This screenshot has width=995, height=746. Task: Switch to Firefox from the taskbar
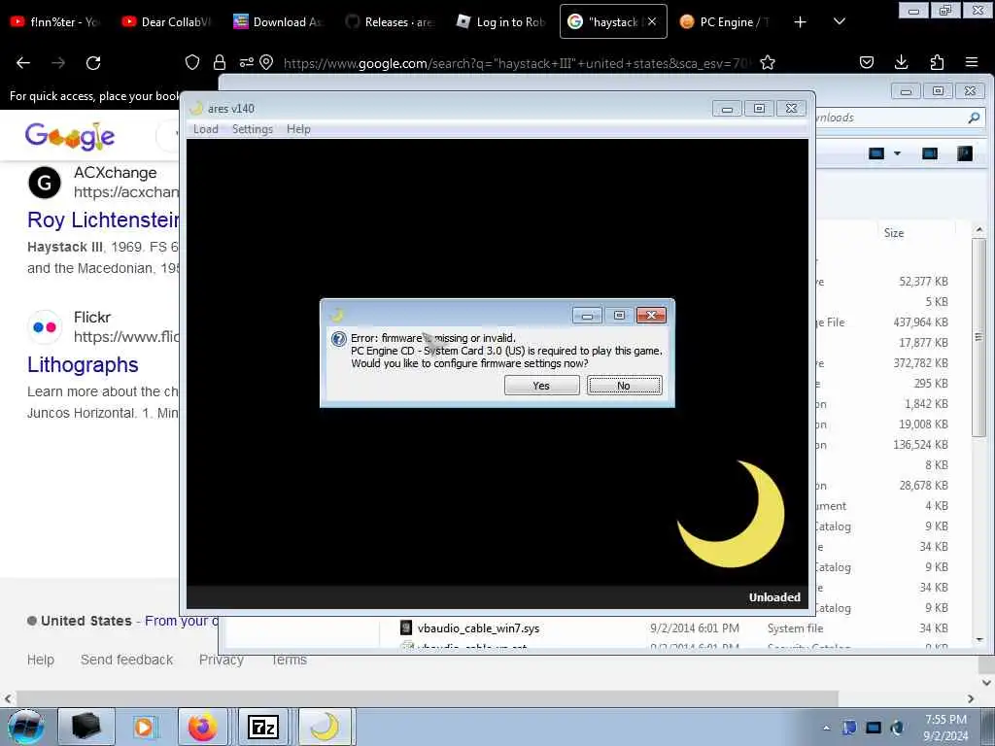pyautogui.click(x=202, y=727)
